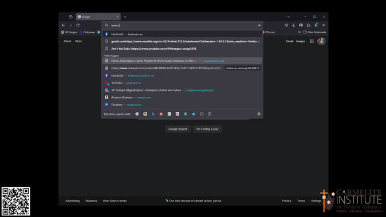Click the green one-off search engine icon
Screen dimensions: 386x217
[186, 114]
